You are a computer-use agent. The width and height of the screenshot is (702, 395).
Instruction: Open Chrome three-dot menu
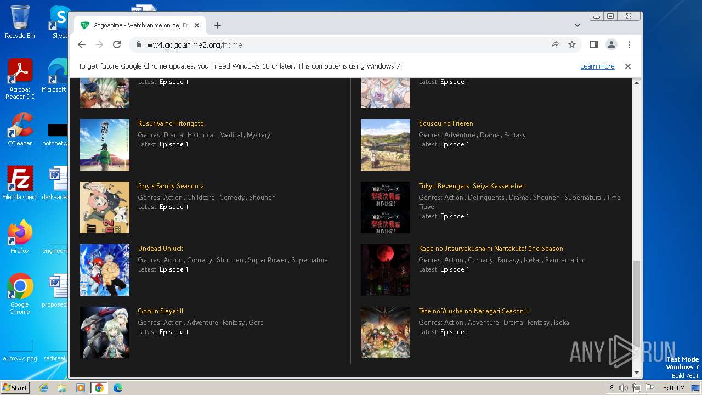pyautogui.click(x=629, y=45)
